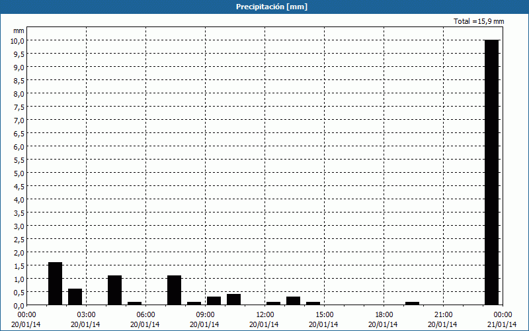Image resolution: width=529 pixels, height=331 pixels.
Task: Click the '2,5' y-axis label
Action: 19,239
